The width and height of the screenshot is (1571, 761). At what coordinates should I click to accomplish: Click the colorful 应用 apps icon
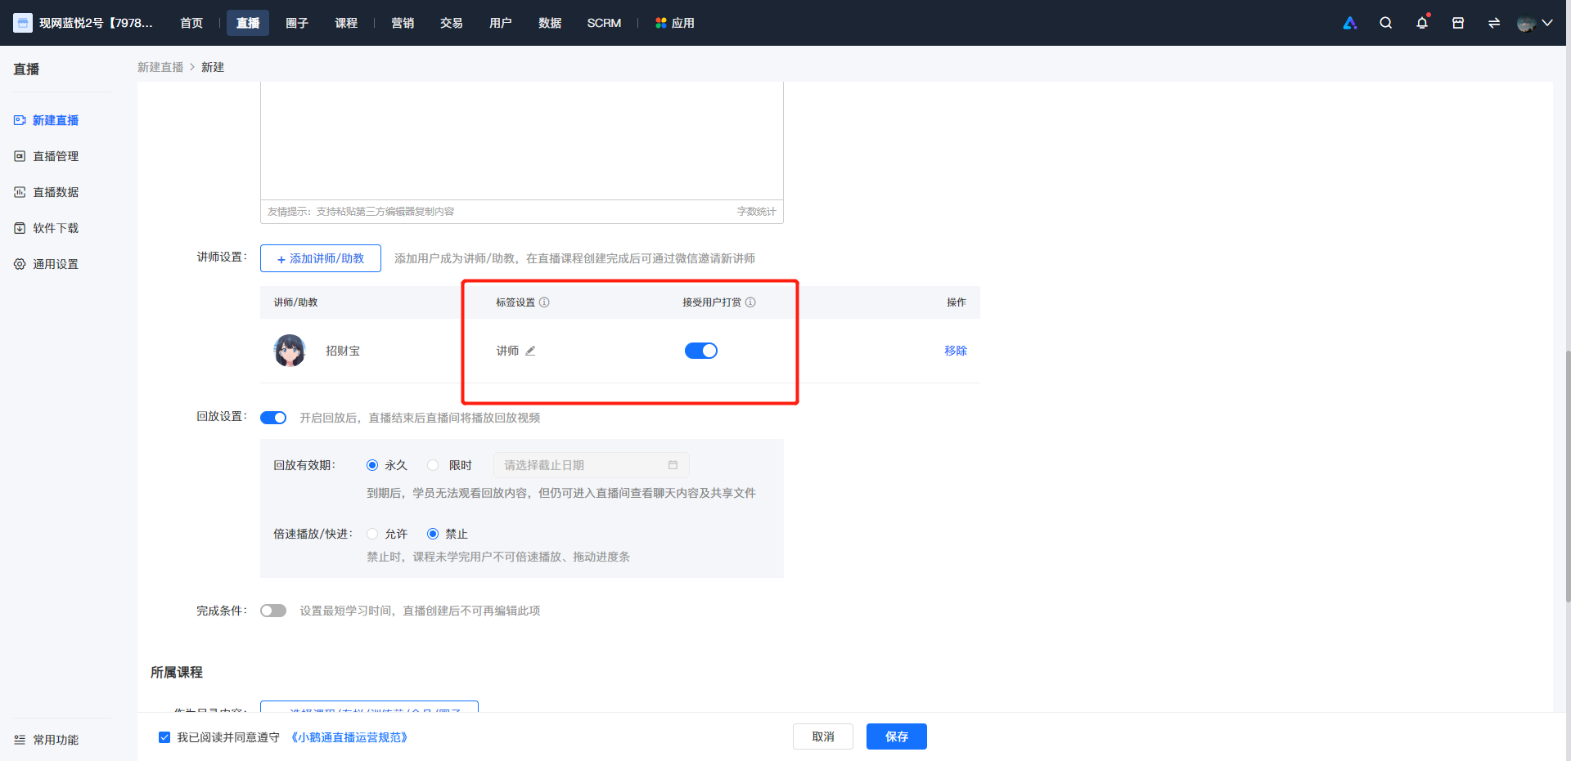coord(661,23)
